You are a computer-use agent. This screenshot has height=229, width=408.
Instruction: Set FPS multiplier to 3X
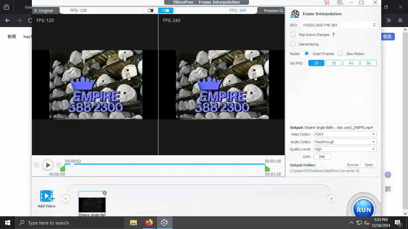point(334,63)
